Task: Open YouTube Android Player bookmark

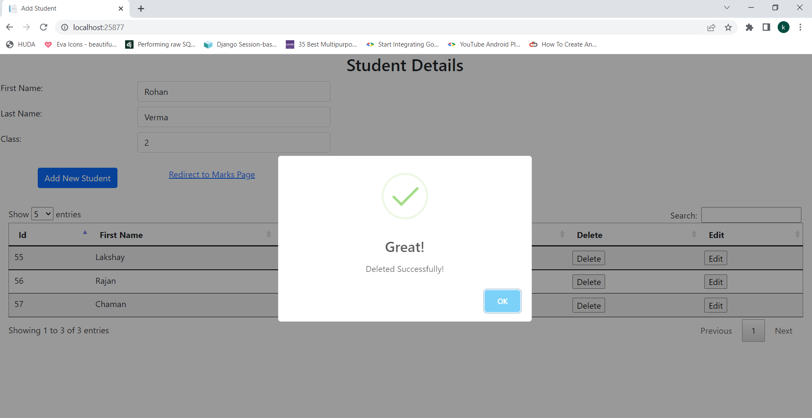Action: click(484, 44)
